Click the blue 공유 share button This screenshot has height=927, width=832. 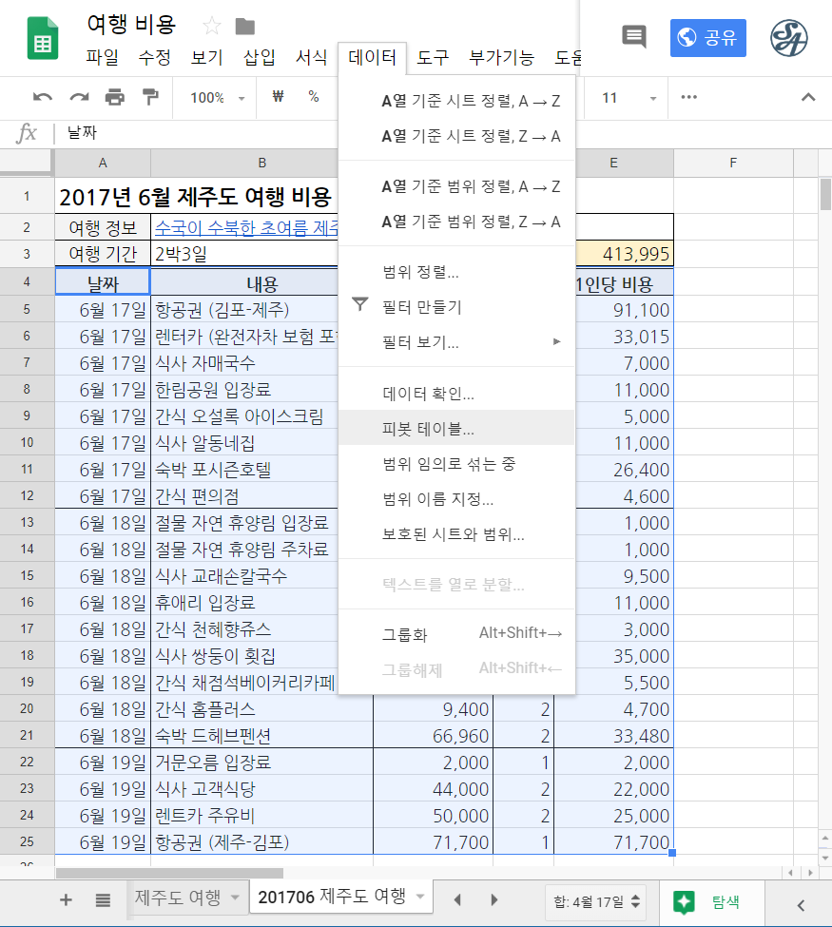708,38
